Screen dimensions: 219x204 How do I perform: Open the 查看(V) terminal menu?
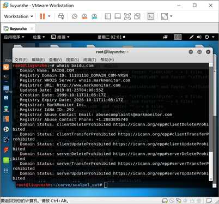point(56,60)
